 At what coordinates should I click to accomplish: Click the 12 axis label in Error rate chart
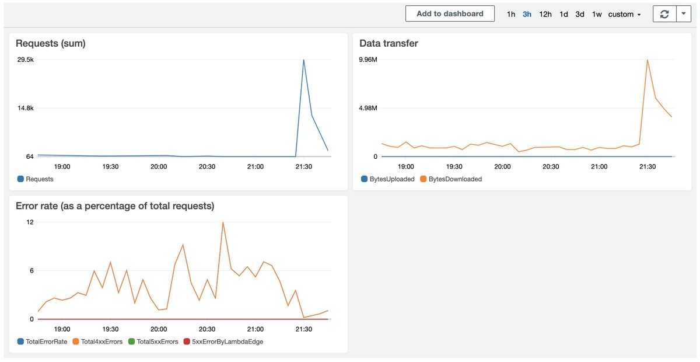point(30,222)
